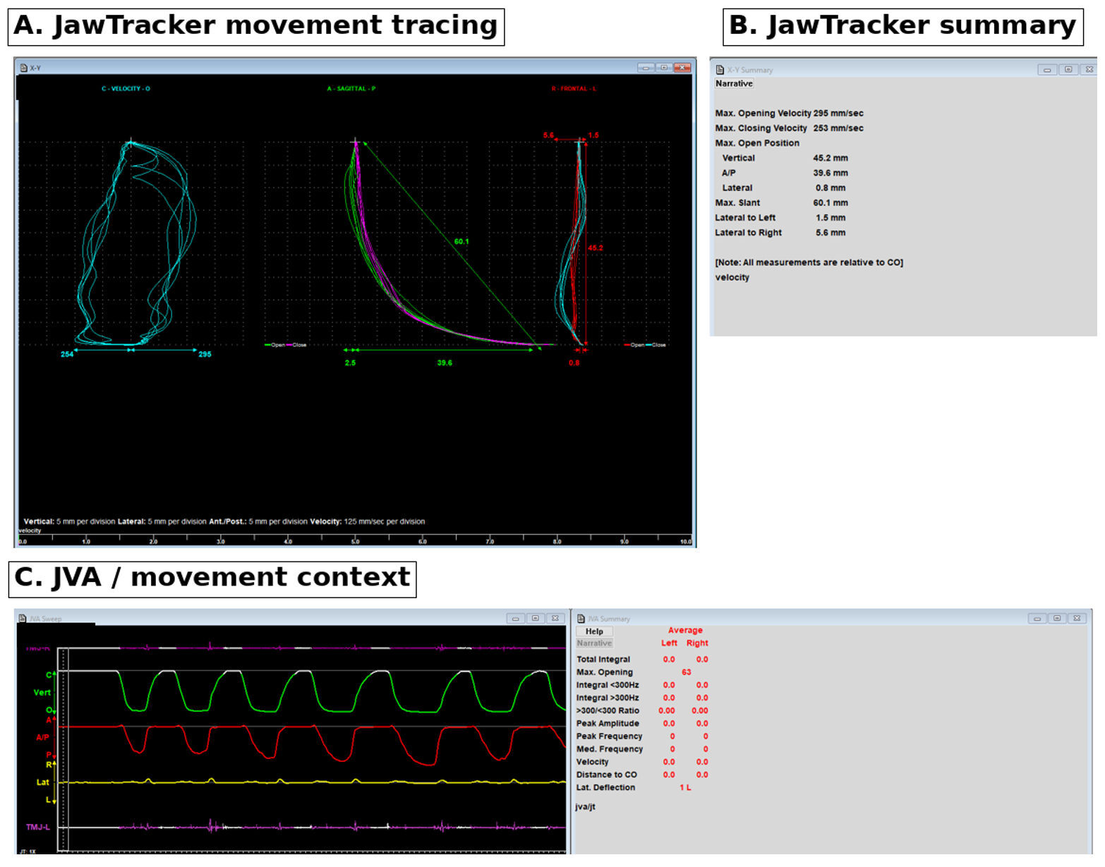The height and width of the screenshot is (867, 1105).
Task: Click the "A - SAGITTAL - P" plot header
Action: (x=351, y=89)
